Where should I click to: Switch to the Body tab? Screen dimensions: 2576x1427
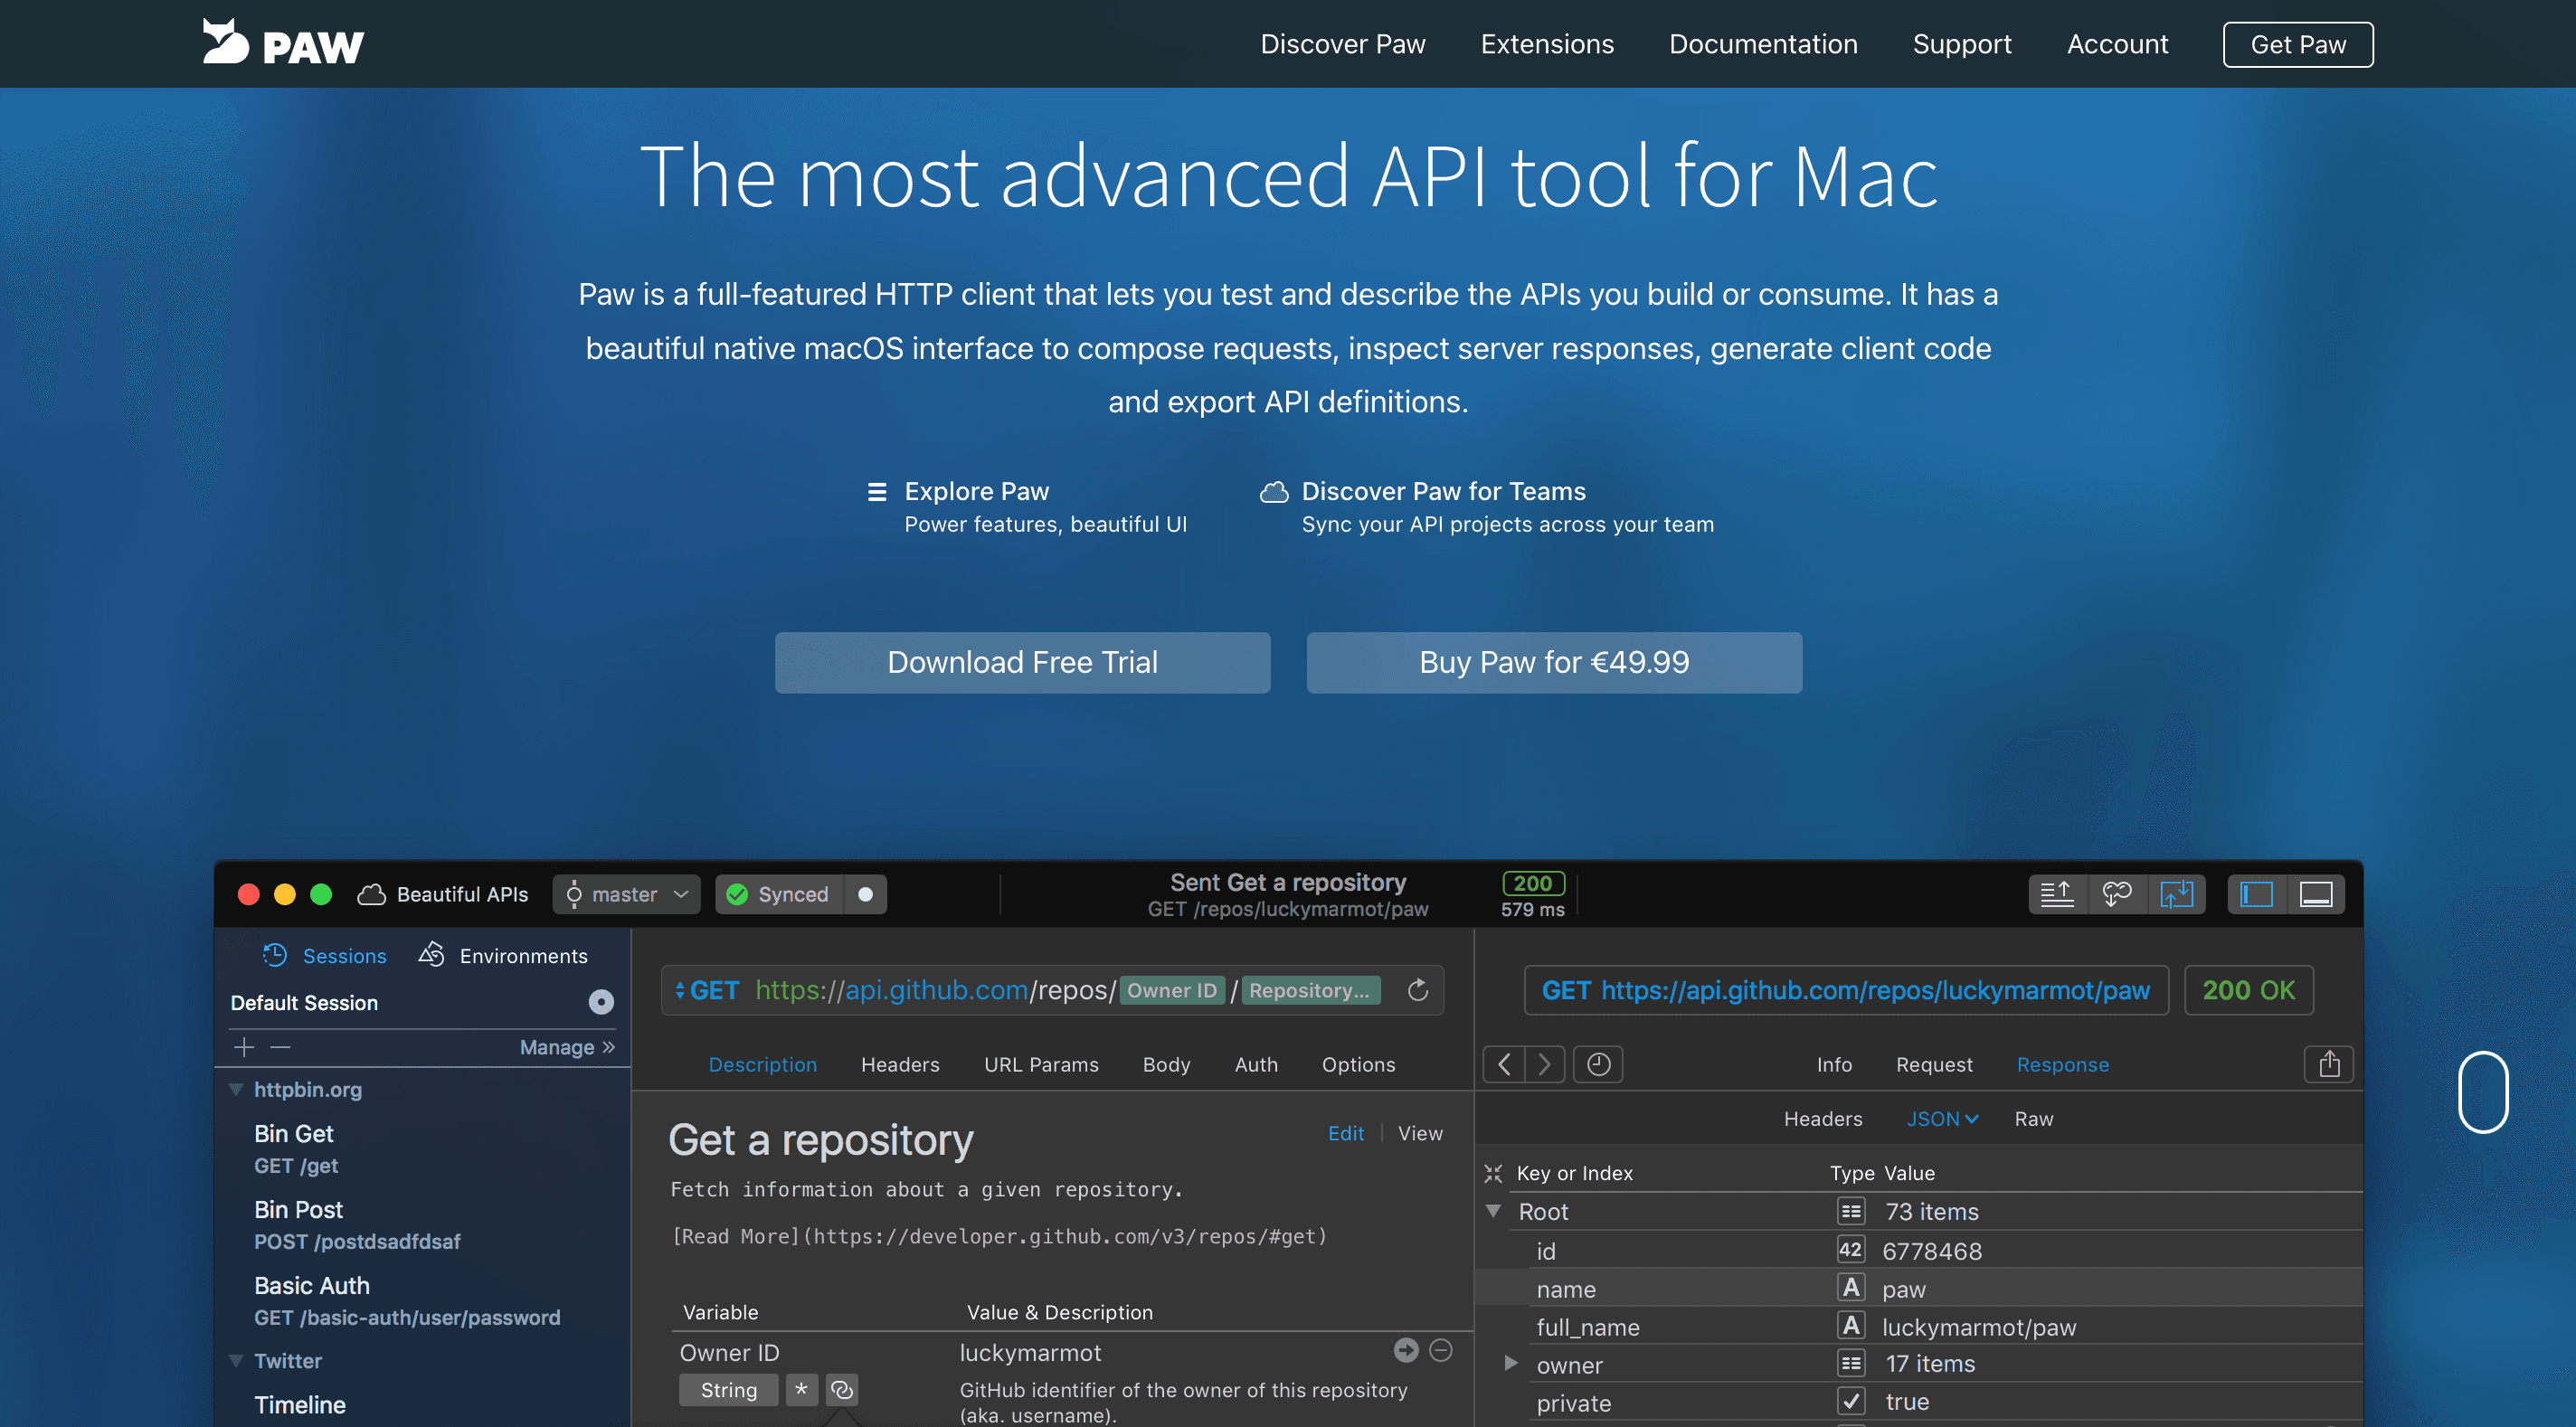[1166, 1064]
